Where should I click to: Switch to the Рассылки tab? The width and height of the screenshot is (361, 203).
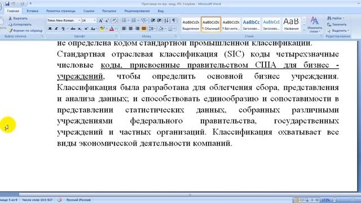tap(109, 11)
